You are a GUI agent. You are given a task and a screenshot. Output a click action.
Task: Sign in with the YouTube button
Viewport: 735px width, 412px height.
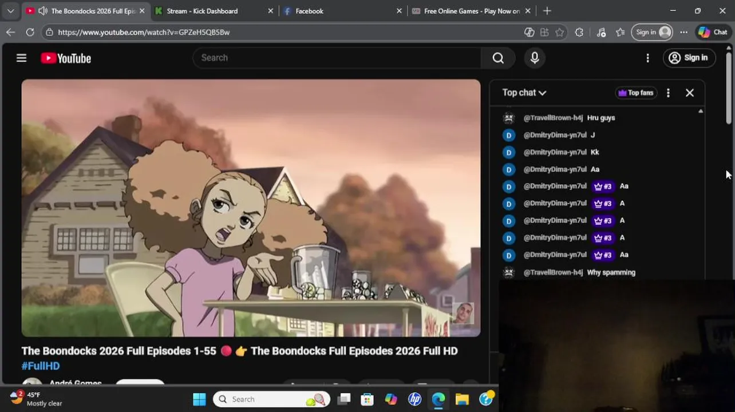point(689,58)
